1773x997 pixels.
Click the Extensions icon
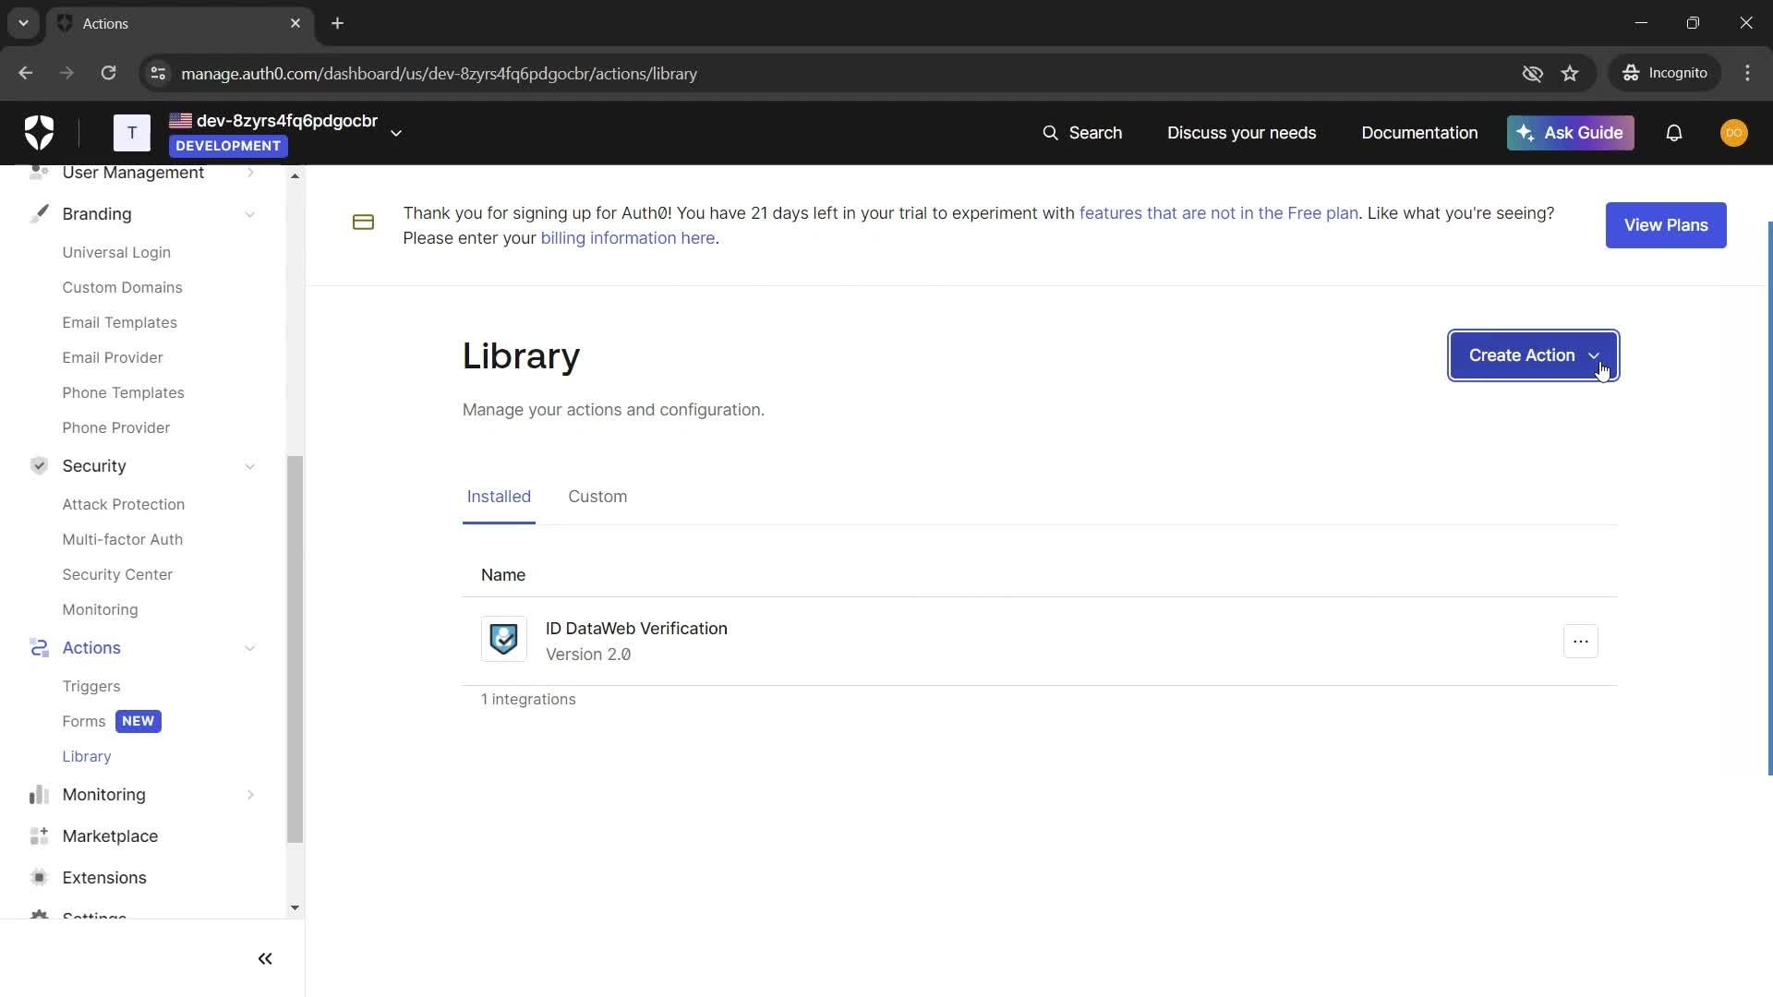(x=39, y=878)
